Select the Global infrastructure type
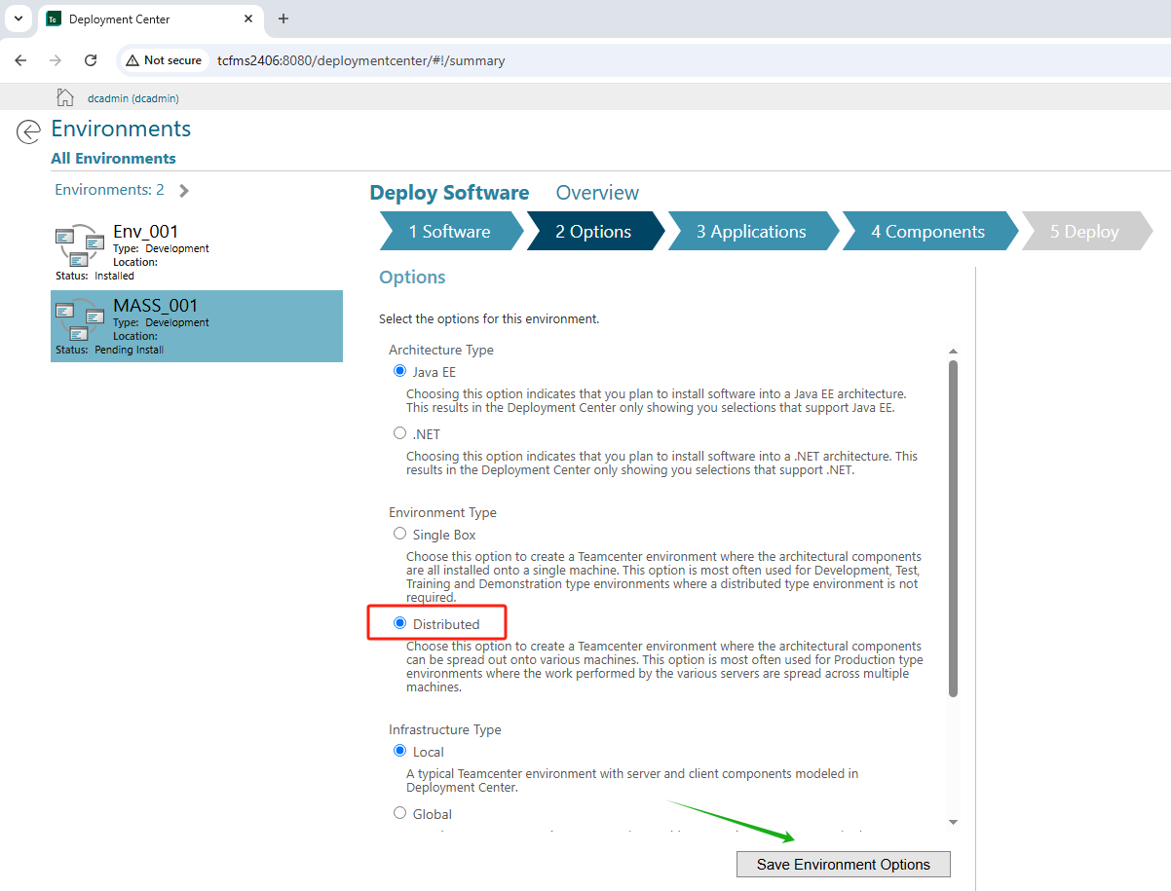 [399, 813]
